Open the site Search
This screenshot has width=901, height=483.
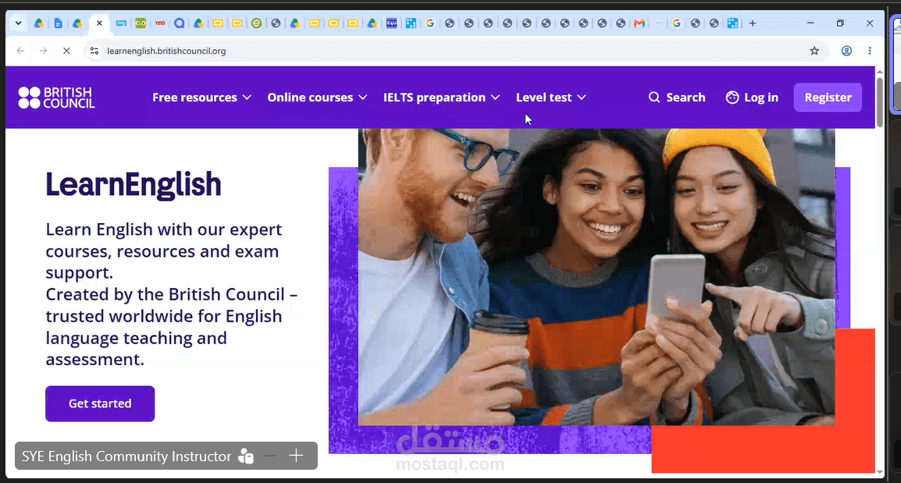tap(677, 98)
